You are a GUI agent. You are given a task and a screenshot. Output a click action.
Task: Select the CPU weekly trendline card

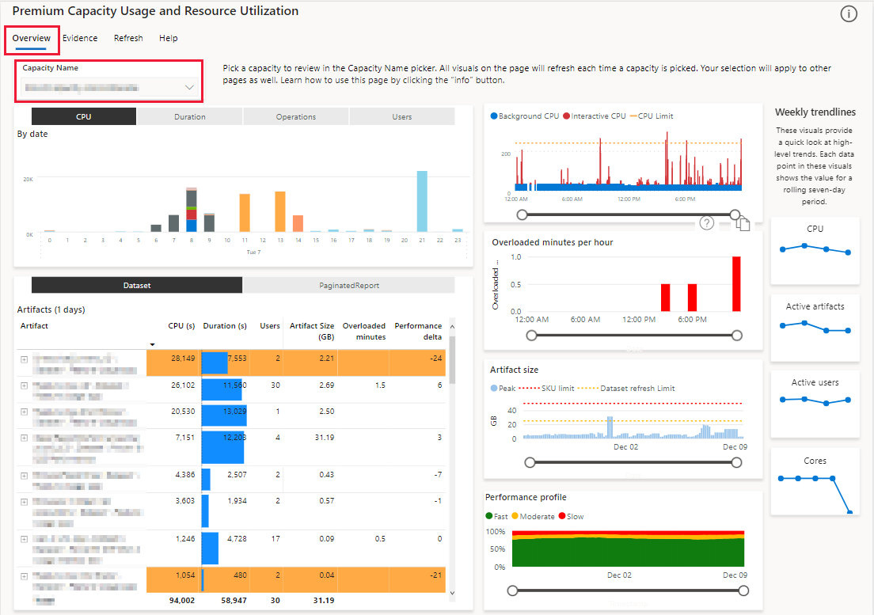pos(815,249)
